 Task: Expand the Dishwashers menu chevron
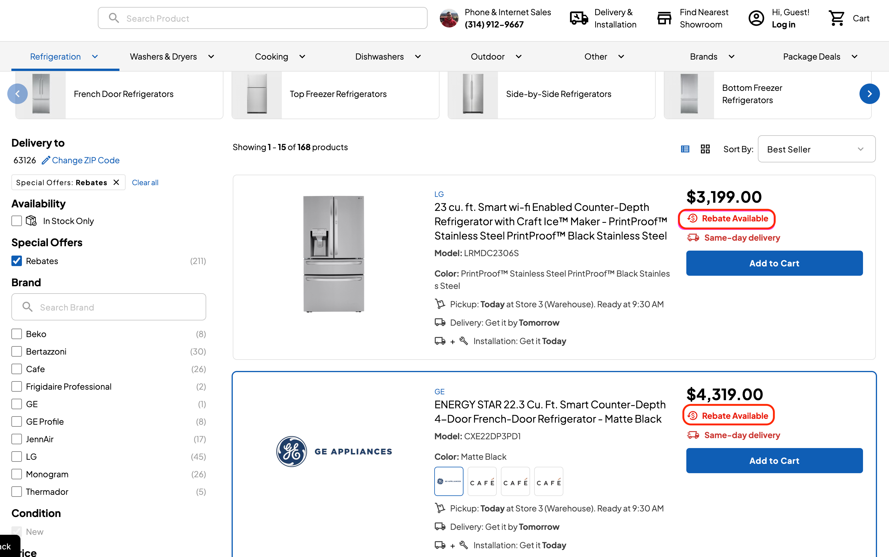point(418,56)
